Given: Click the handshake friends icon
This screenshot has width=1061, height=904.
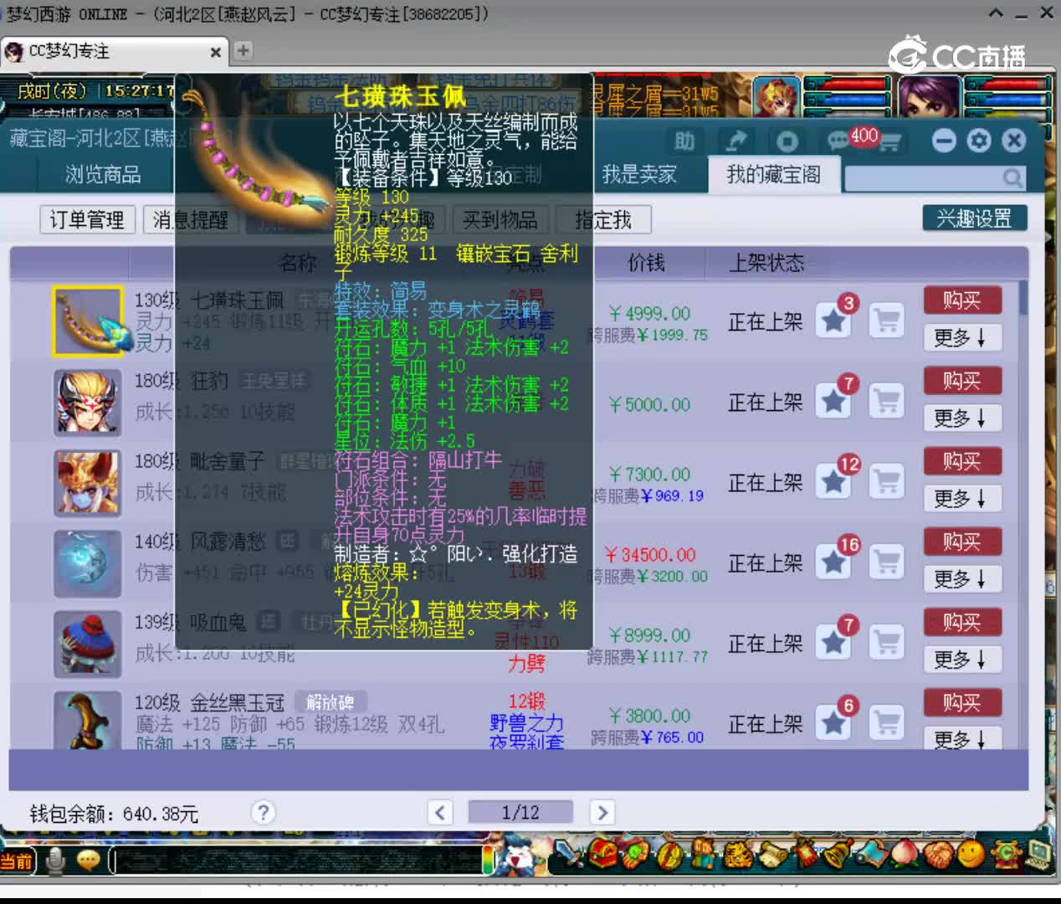Looking at the screenshot, I should [x=939, y=854].
